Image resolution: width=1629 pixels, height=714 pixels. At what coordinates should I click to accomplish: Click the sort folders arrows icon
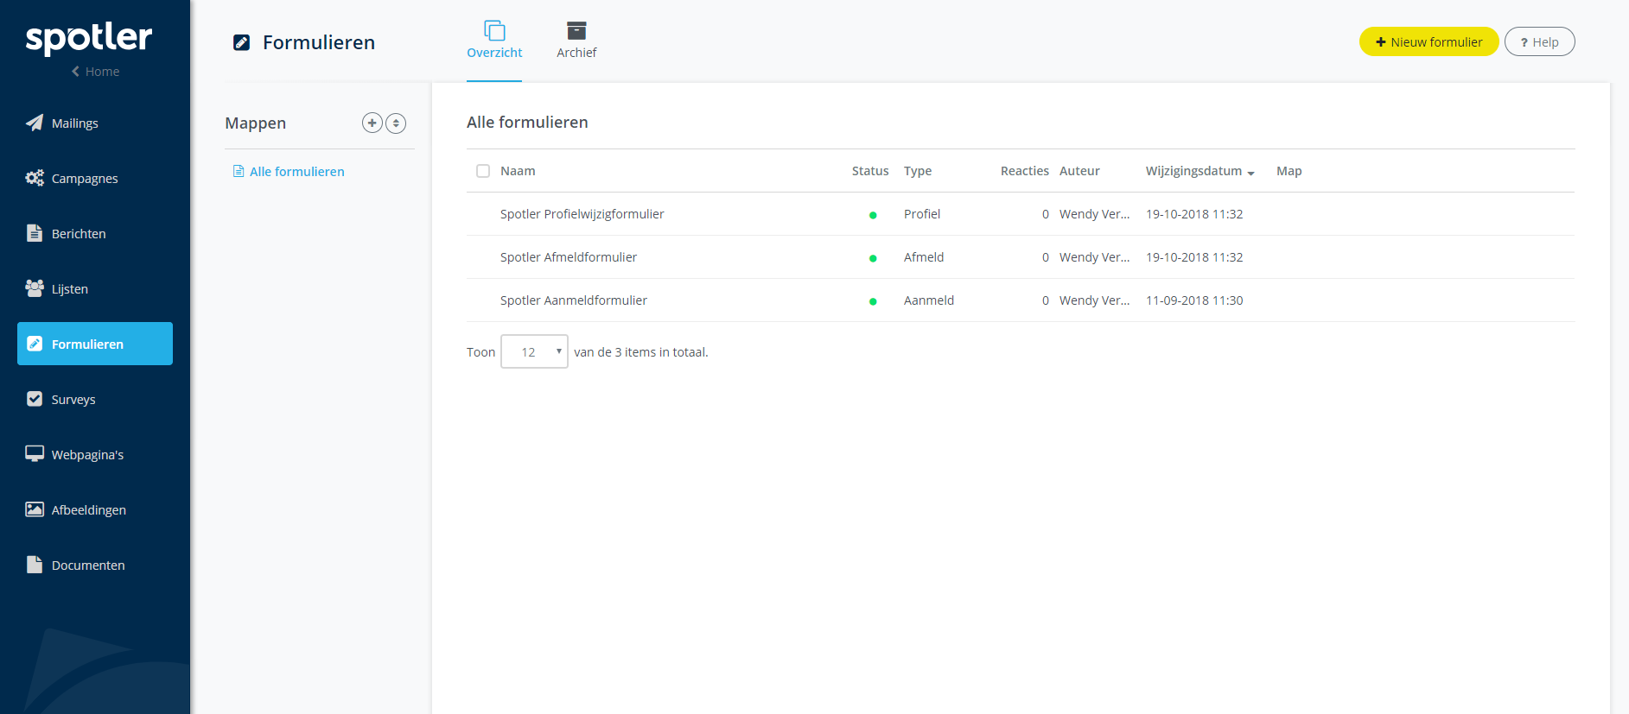pyautogui.click(x=396, y=123)
